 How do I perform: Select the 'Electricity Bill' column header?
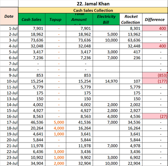[106, 19]
